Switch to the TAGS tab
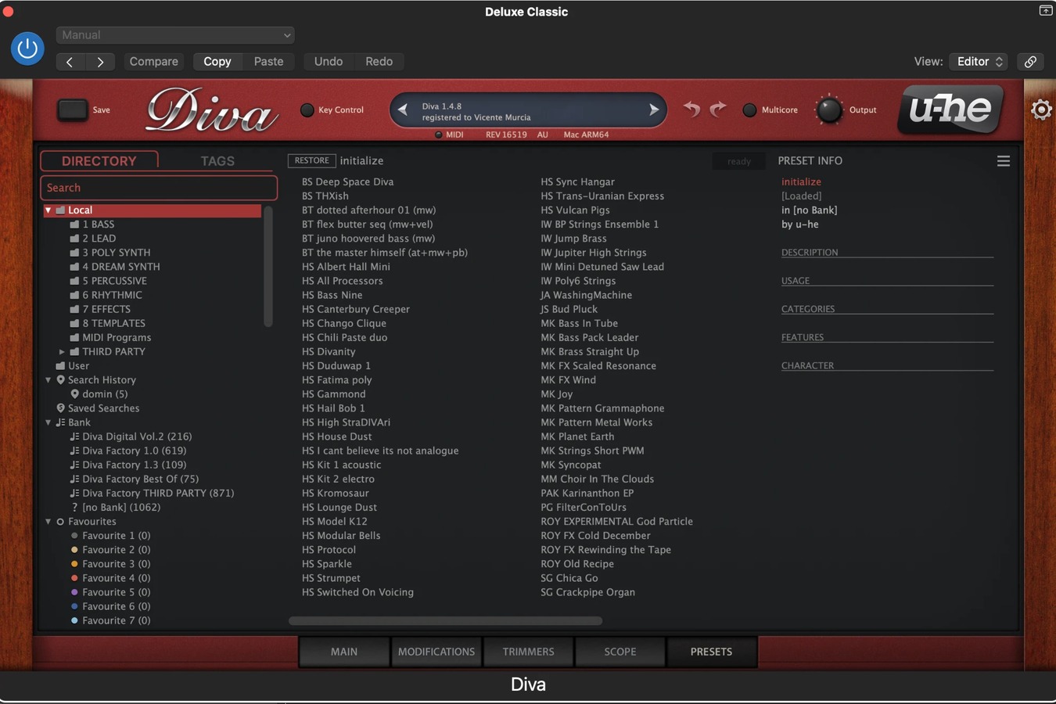Image resolution: width=1056 pixels, height=704 pixels. (217, 160)
